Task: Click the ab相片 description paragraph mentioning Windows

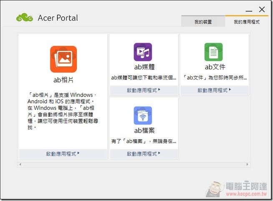Action: pos(63,111)
